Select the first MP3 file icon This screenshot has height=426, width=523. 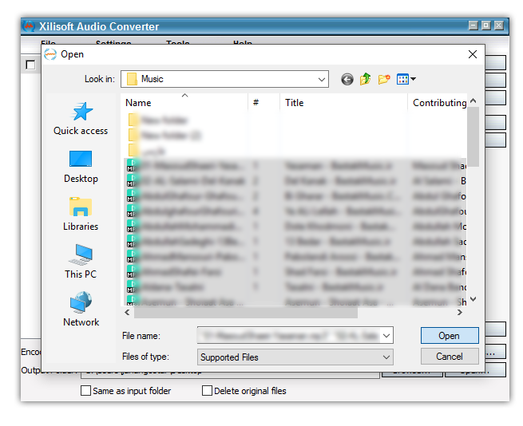pos(133,165)
